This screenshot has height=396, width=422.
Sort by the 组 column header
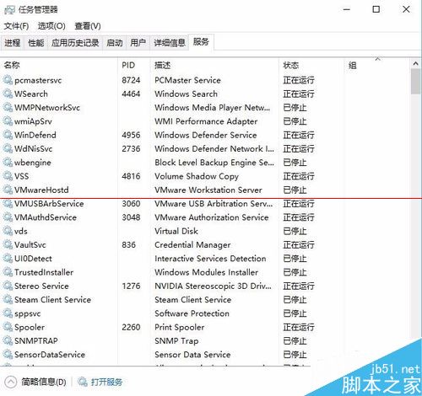pyautogui.click(x=377, y=66)
